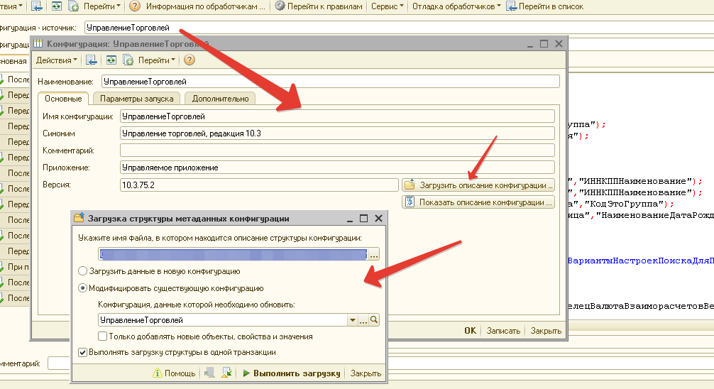Viewport: 714px width, 389px height.
Task: Click Закрыть in load structure dialog
Action: pyautogui.click(x=366, y=373)
